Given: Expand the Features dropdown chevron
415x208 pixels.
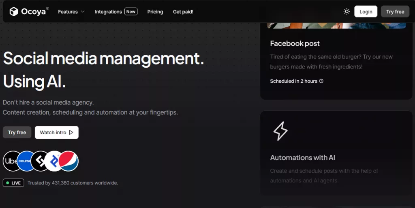Looking at the screenshot, I should point(83,12).
